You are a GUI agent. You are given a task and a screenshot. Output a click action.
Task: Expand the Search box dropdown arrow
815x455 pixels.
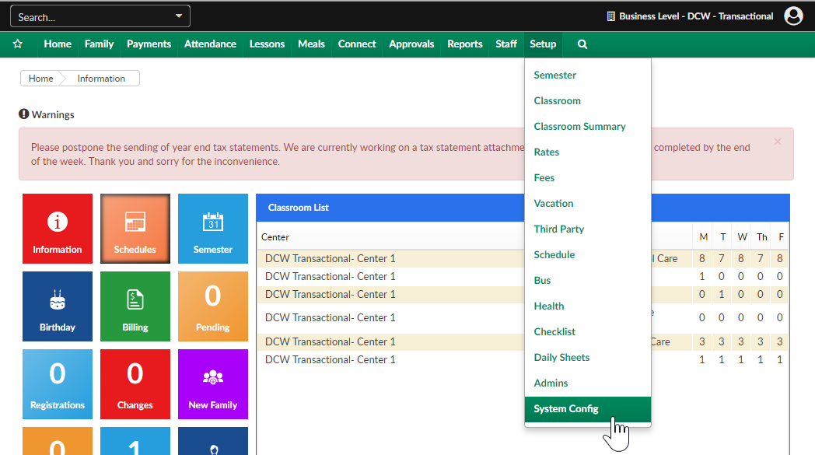click(179, 16)
